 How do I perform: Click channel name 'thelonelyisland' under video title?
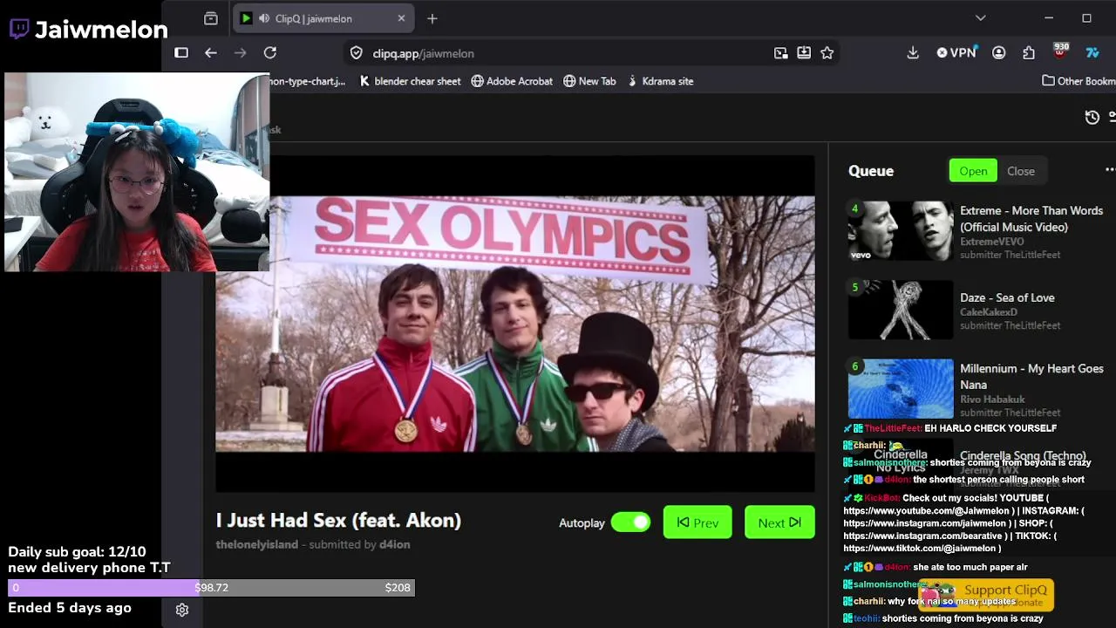tap(257, 544)
